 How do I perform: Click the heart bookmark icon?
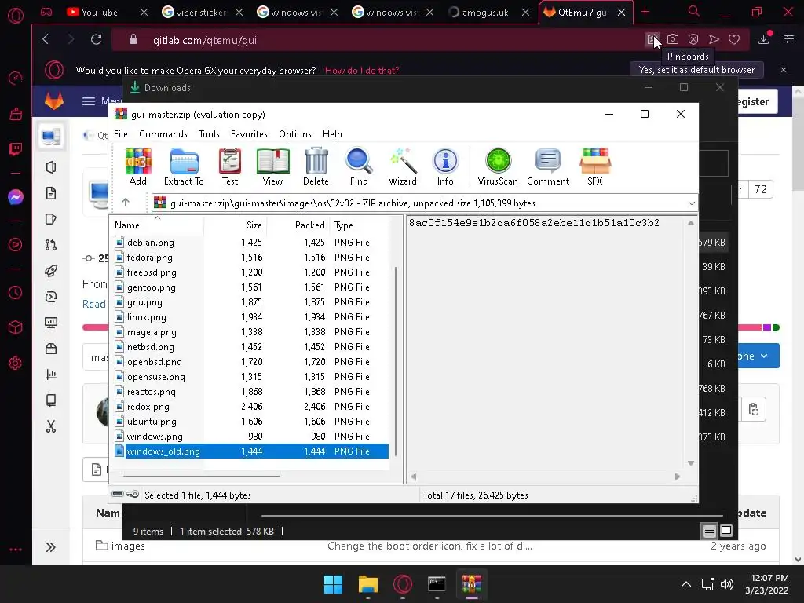click(734, 39)
